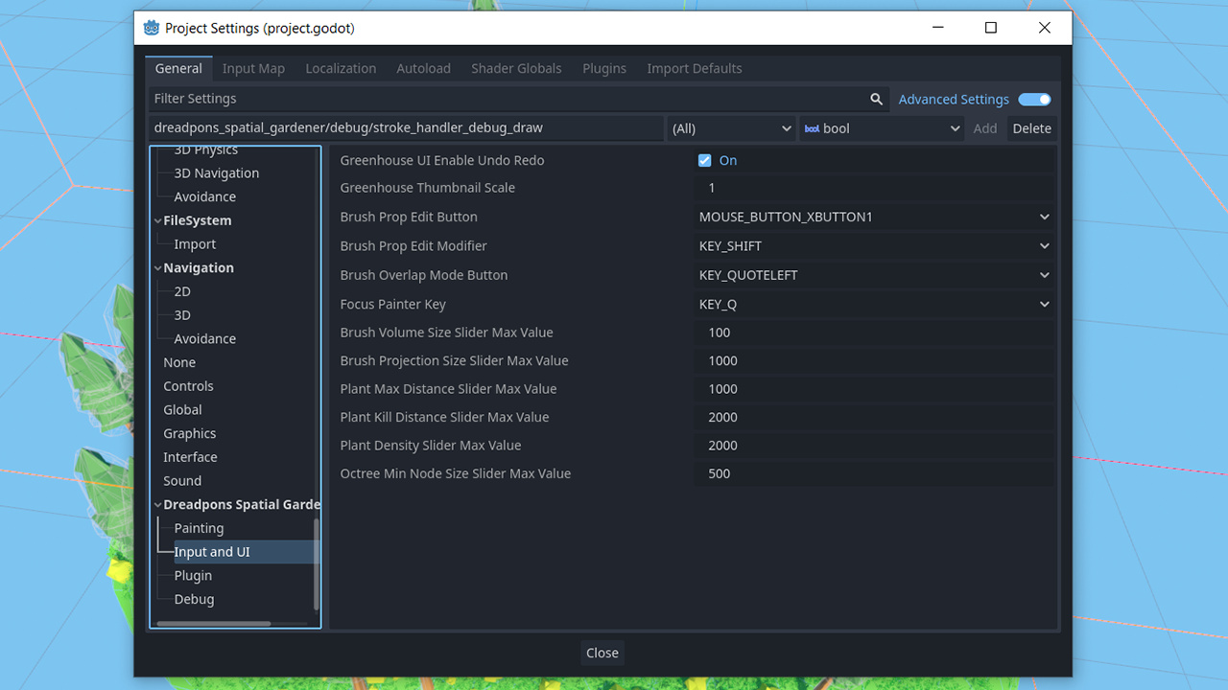1228x690 pixels.
Task: Click the Plant Density Slider Max Value field
Action: click(874, 445)
